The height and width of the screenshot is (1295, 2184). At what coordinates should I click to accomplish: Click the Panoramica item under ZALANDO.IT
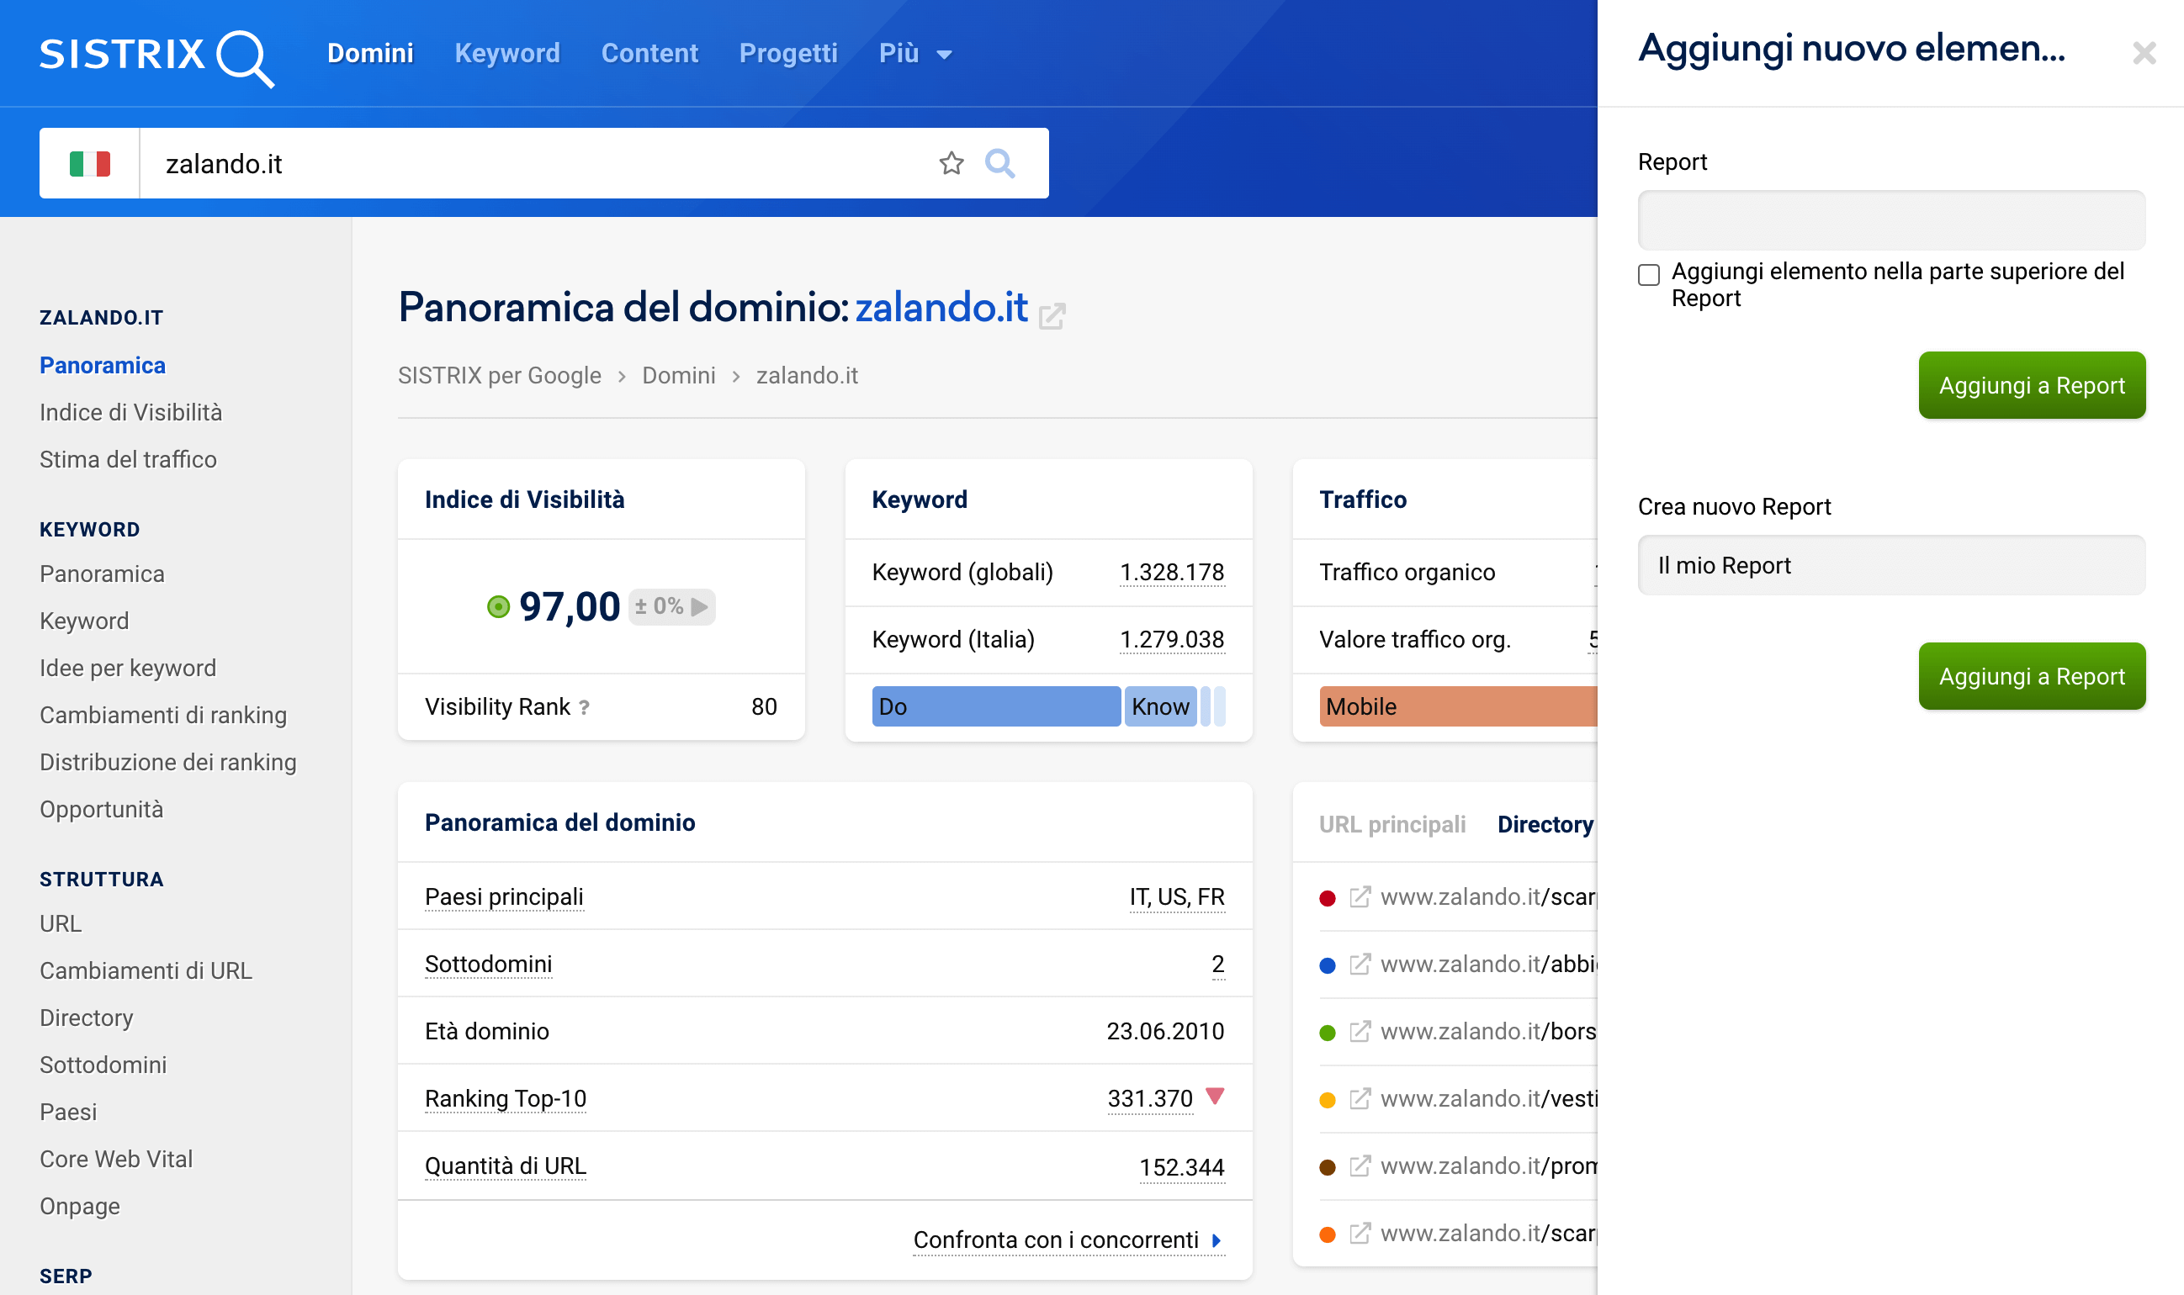(x=102, y=366)
